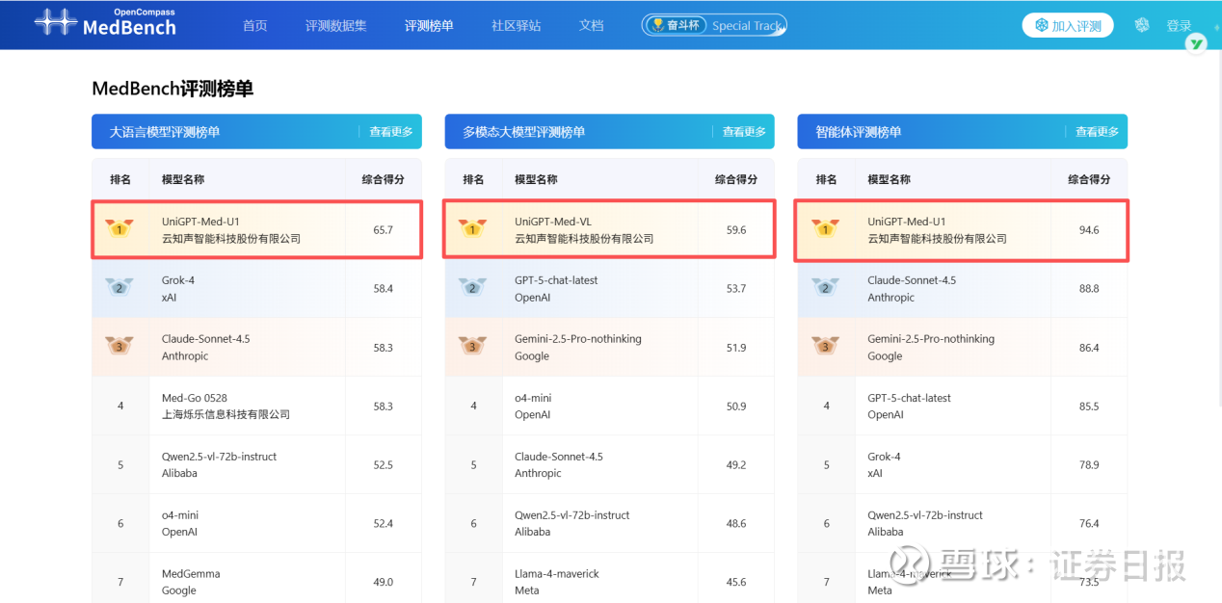Open the 奋斗杯 Special Track banner
The height and width of the screenshot is (603, 1222).
pos(714,26)
